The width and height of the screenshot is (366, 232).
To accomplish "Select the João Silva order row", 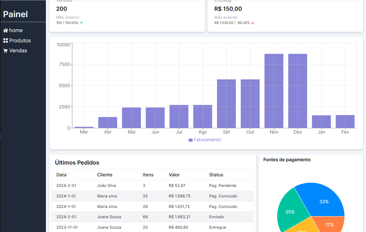I will click(x=152, y=186).
